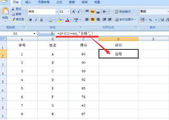Click the increase font size icon
Screen dimensions: 169x120
(74, 12)
